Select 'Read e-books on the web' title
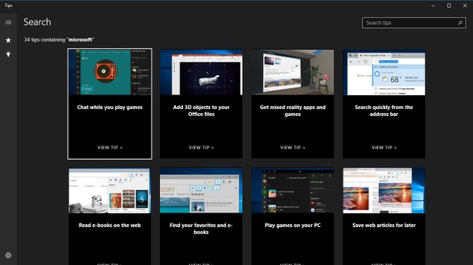 click(x=110, y=225)
